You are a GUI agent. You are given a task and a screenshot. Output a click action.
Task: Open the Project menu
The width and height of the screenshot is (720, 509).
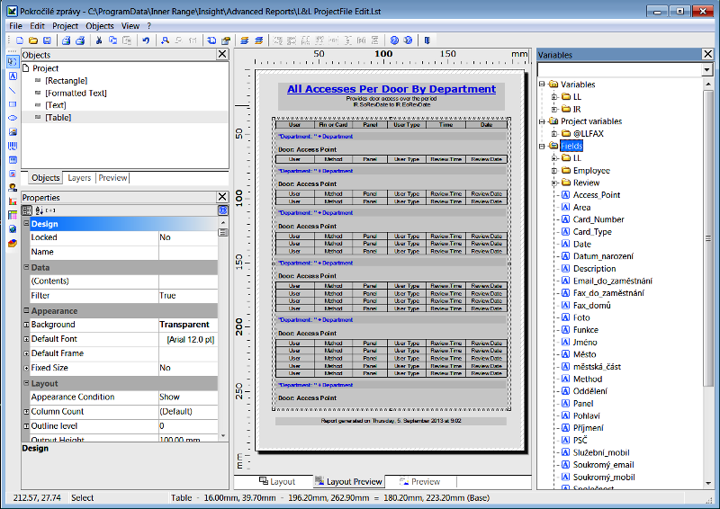65,26
